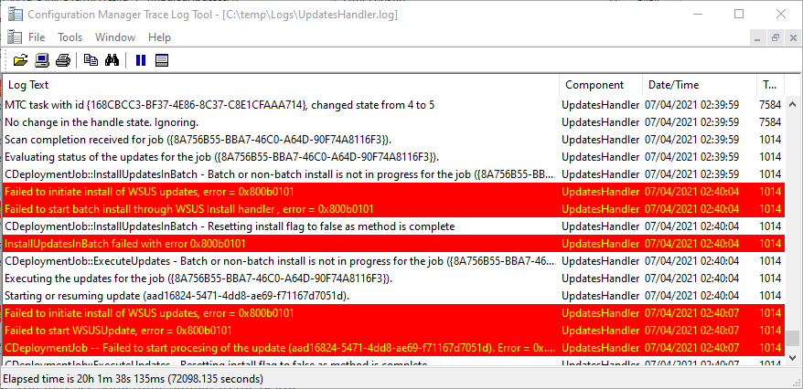Open the File menu
Image resolution: width=803 pixels, height=389 pixels.
coord(37,37)
